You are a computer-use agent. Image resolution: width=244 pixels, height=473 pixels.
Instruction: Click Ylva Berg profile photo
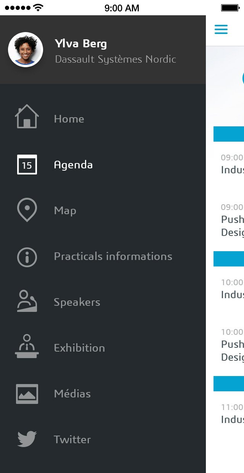click(26, 50)
